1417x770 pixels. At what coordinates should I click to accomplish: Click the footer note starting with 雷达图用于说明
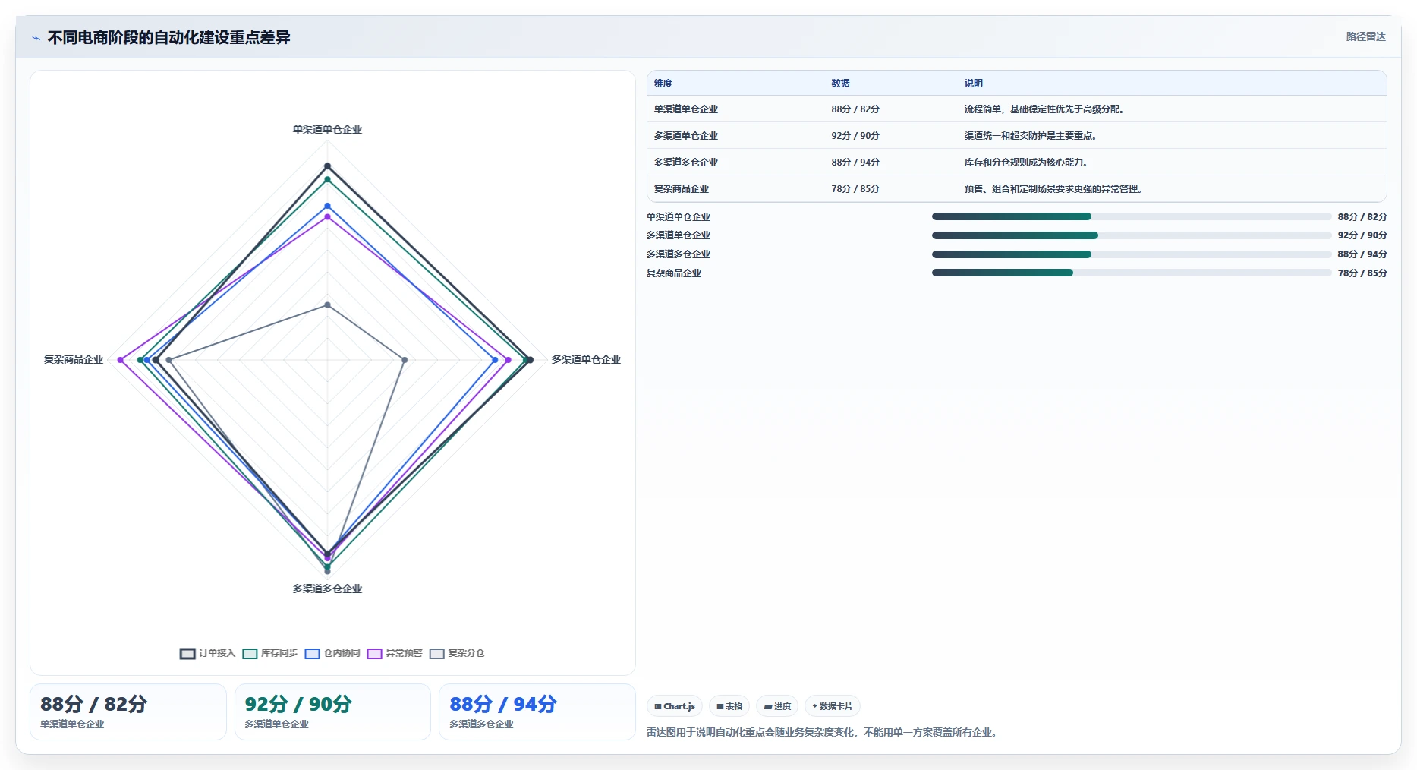pos(821,733)
